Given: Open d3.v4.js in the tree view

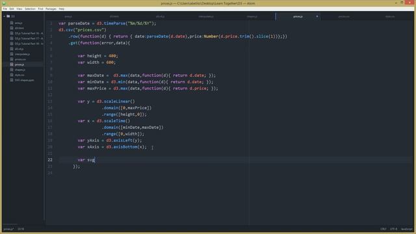Looking at the screenshot, I should pos(19,49).
